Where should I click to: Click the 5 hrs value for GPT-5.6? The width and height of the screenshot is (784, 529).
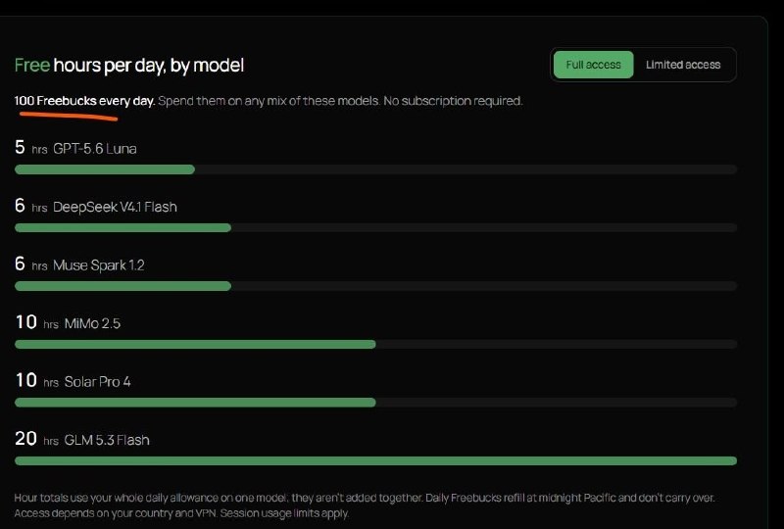[31, 148]
